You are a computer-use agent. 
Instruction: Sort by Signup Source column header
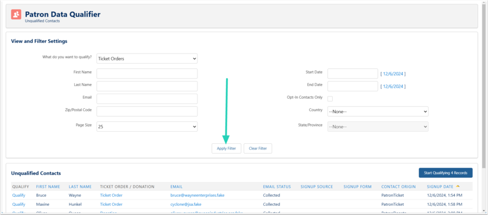click(x=317, y=186)
